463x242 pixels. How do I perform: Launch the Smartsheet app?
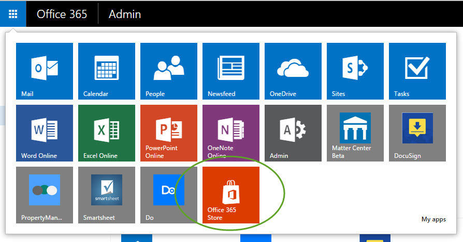coord(107,195)
